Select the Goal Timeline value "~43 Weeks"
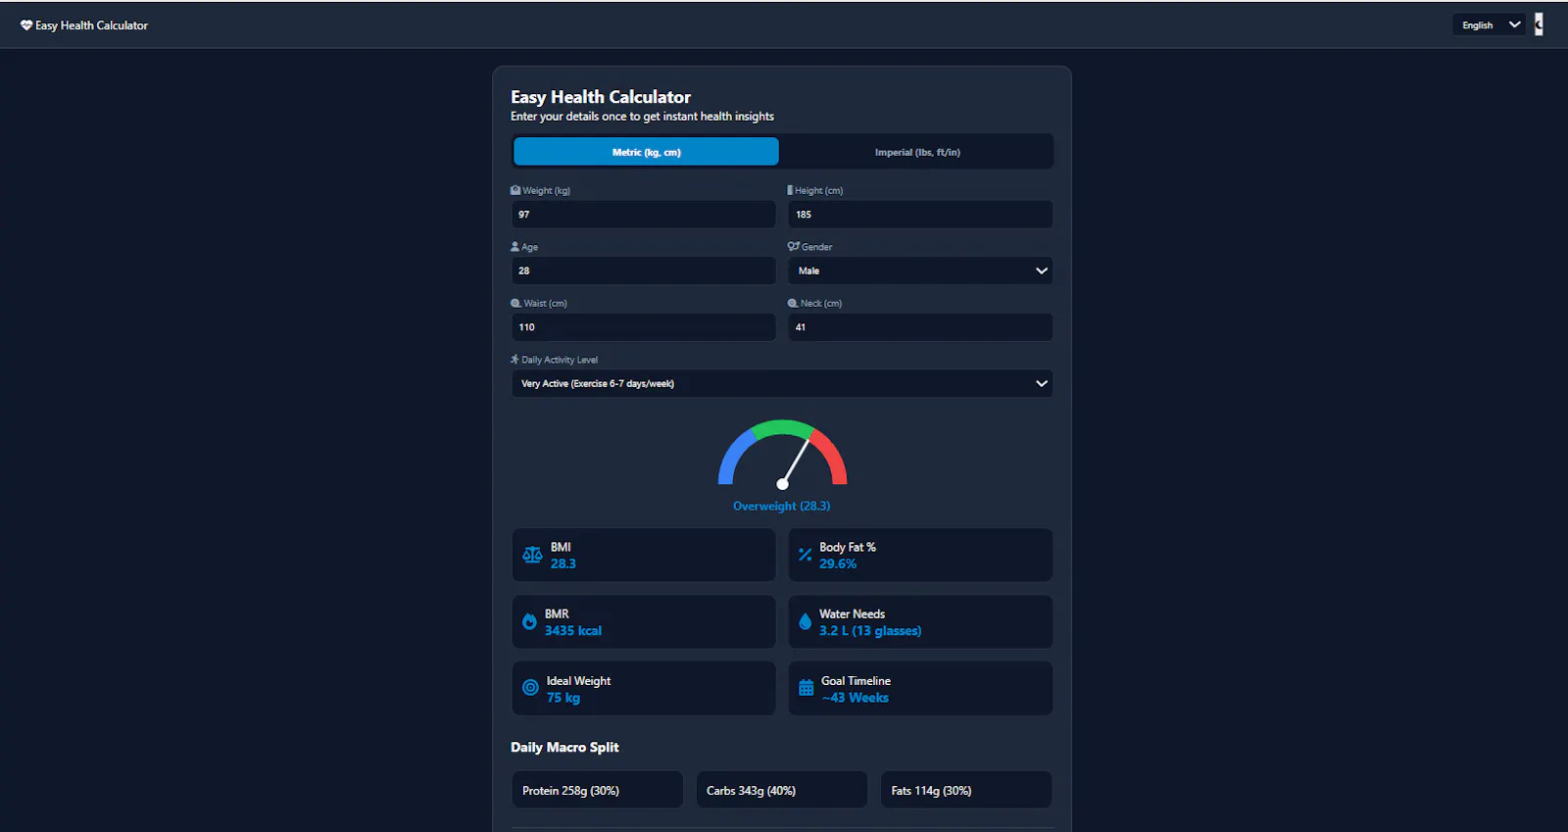The height and width of the screenshot is (832, 1568). pos(855,698)
